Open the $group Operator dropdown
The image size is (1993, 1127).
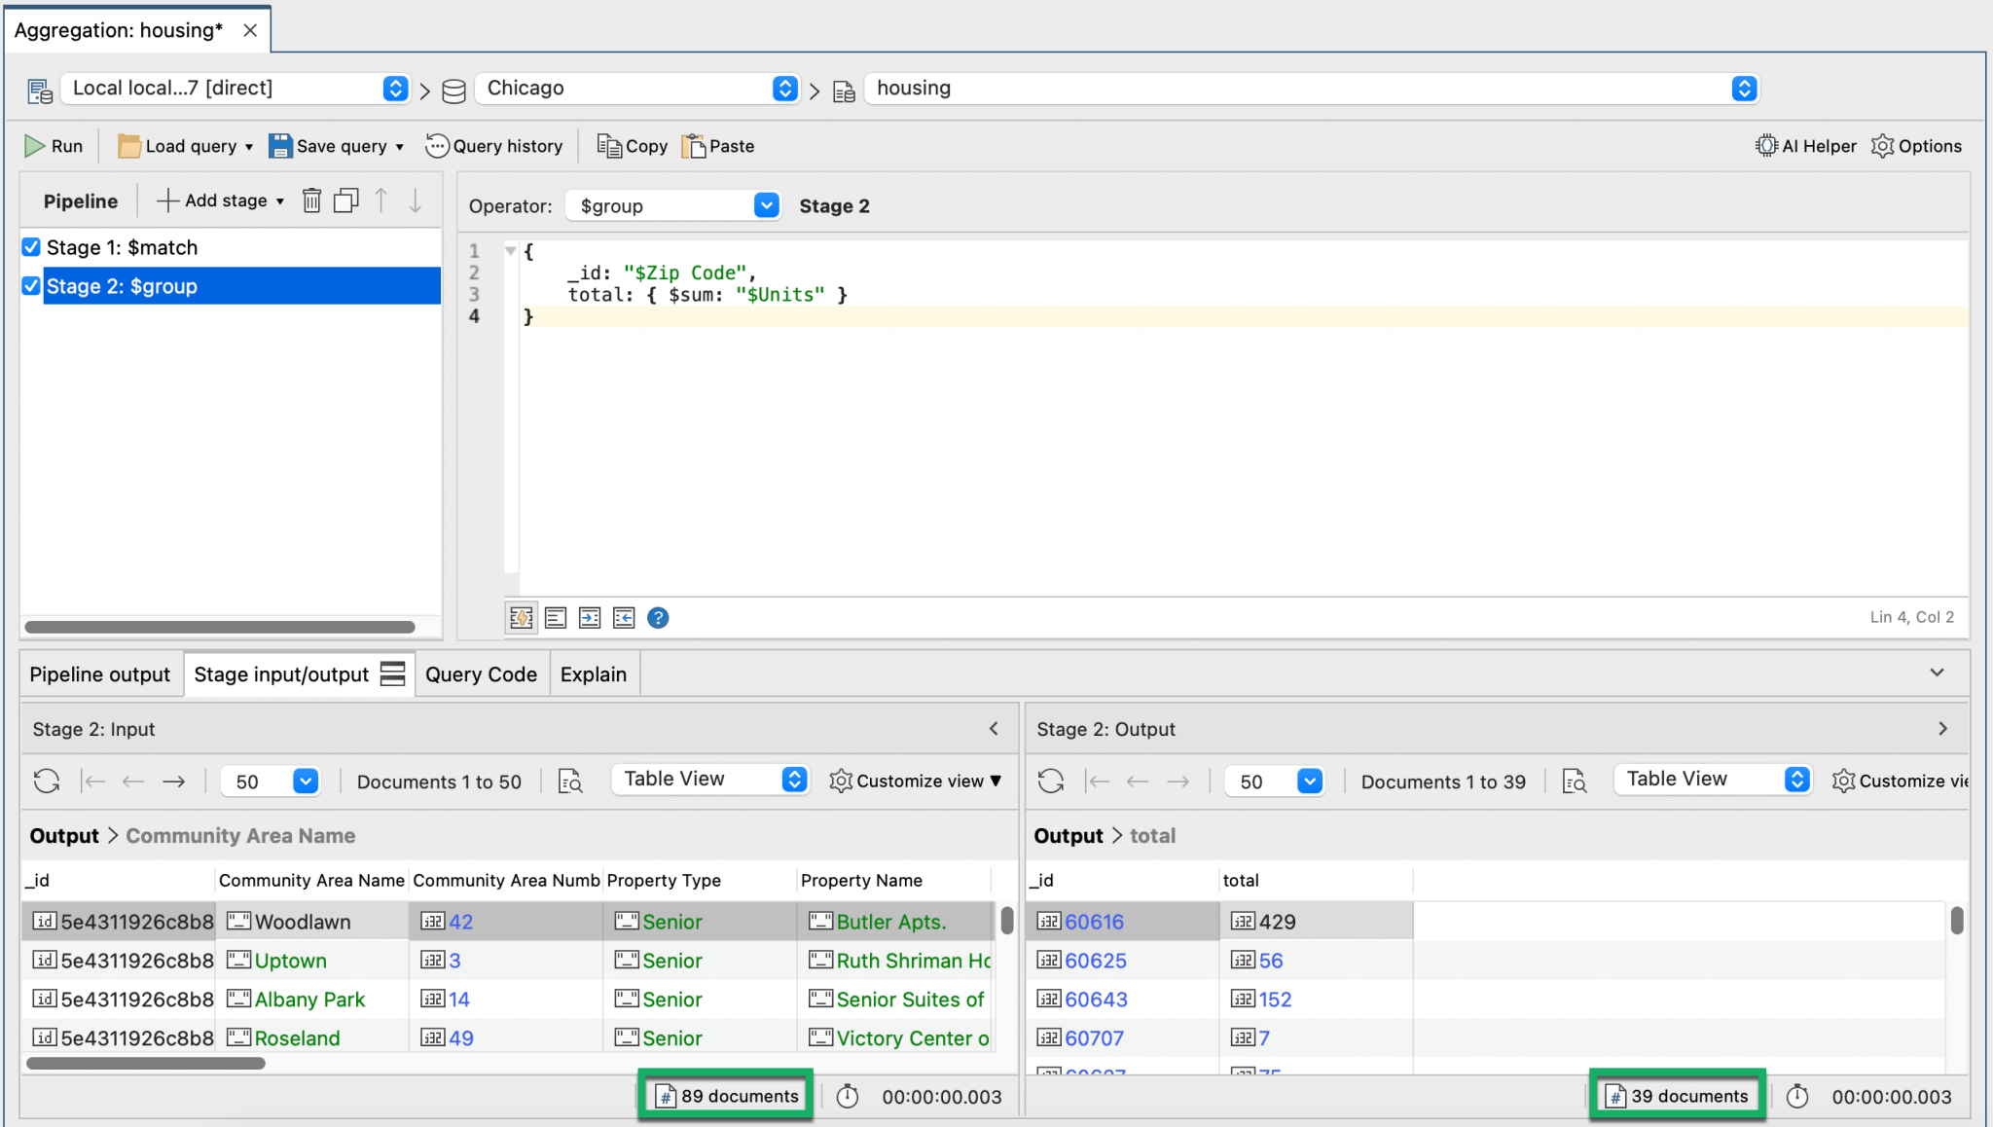point(766,205)
